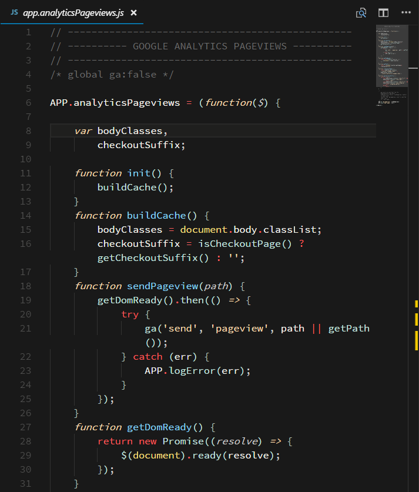Viewport: 419px width, 492px height.
Task: Click line number 27 in gutter
Action: [x=26, y=427]
